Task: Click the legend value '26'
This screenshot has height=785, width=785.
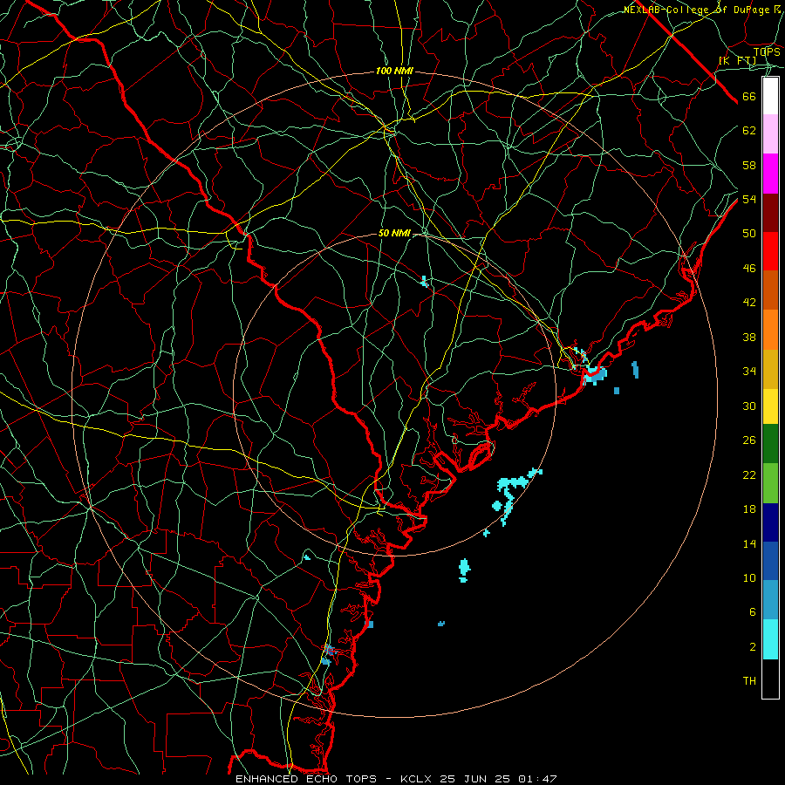Action: tap(749, 440)
